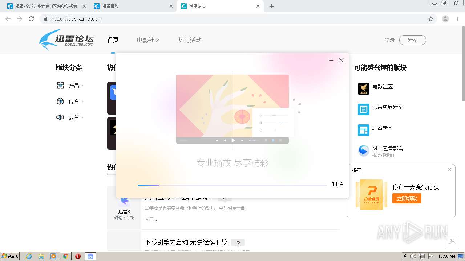Click the browser address bar
The height and width of the screenshot is (261, 465).
(238, 19)
